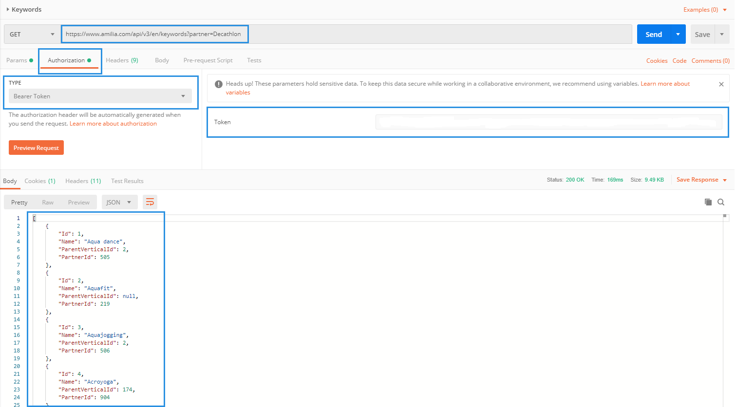Expand the Examples (0) dropdown

click(724, 10)
